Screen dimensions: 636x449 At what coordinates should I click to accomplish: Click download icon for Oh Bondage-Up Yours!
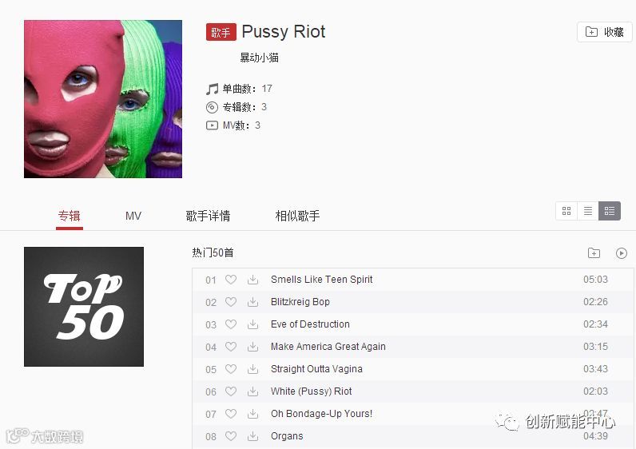252,413
